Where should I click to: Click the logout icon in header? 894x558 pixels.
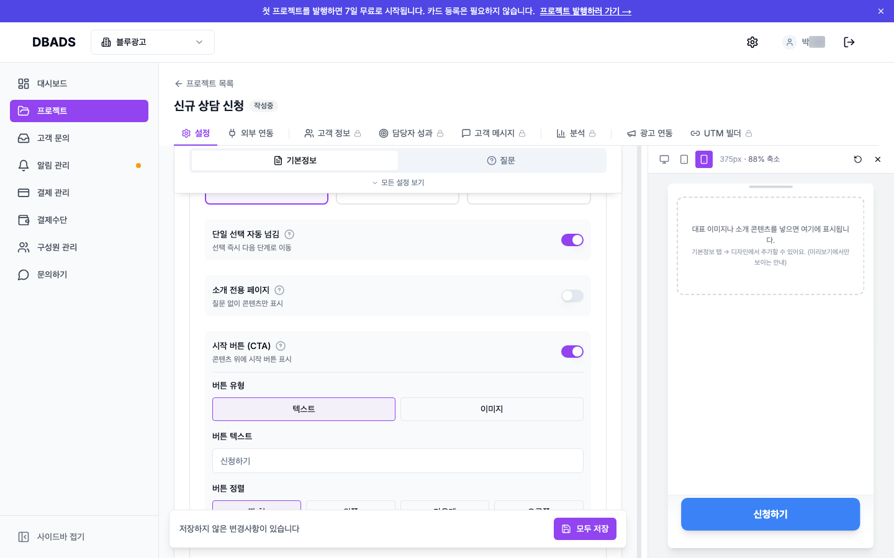pos(849,42)
